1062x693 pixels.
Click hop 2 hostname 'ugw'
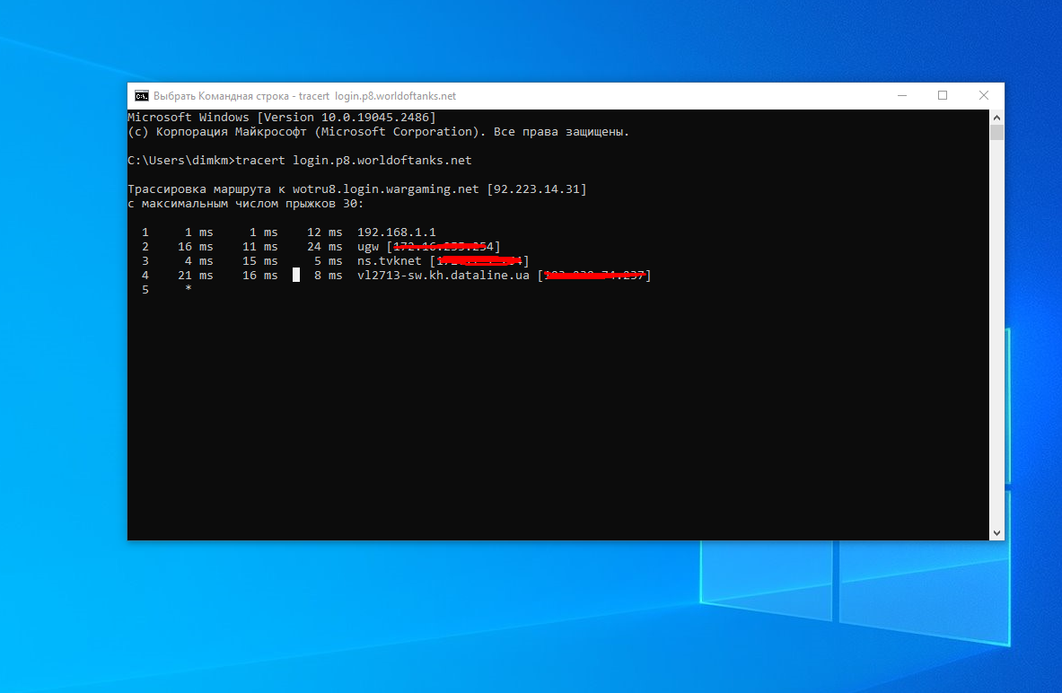368,247
